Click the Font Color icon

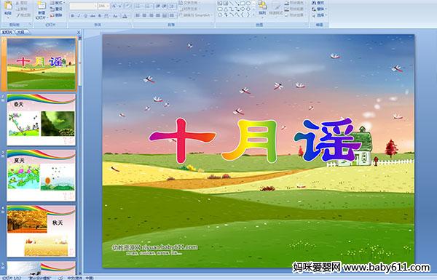(x=125, y=16)
